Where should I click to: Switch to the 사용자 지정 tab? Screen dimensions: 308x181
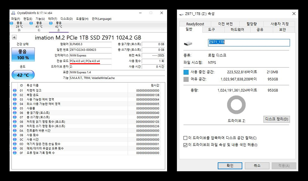pyautogui.click(x=280, y=24)
